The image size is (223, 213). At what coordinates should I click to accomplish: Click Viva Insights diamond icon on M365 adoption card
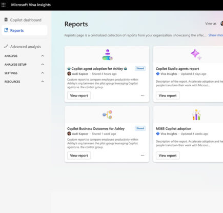click(x=158, y=133)
